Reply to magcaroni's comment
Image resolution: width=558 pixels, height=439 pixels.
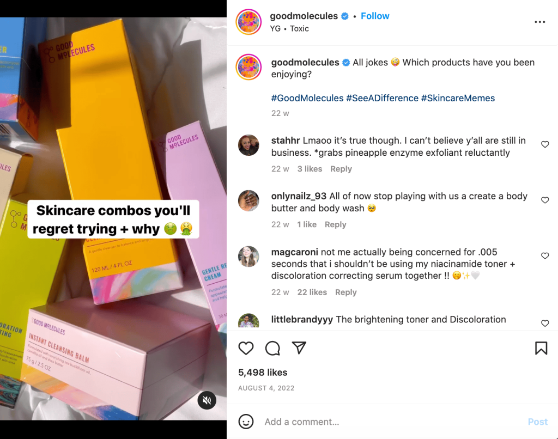click(x=346, y=292)
